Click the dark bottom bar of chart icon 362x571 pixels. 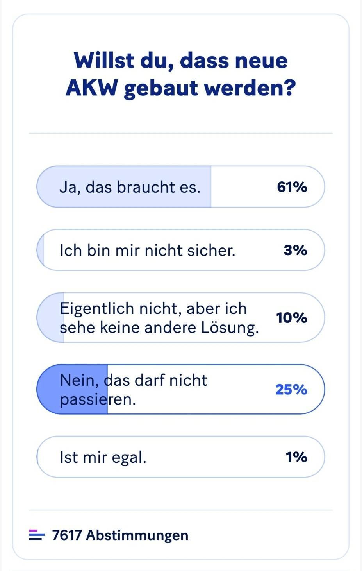[x=35, y=539]
